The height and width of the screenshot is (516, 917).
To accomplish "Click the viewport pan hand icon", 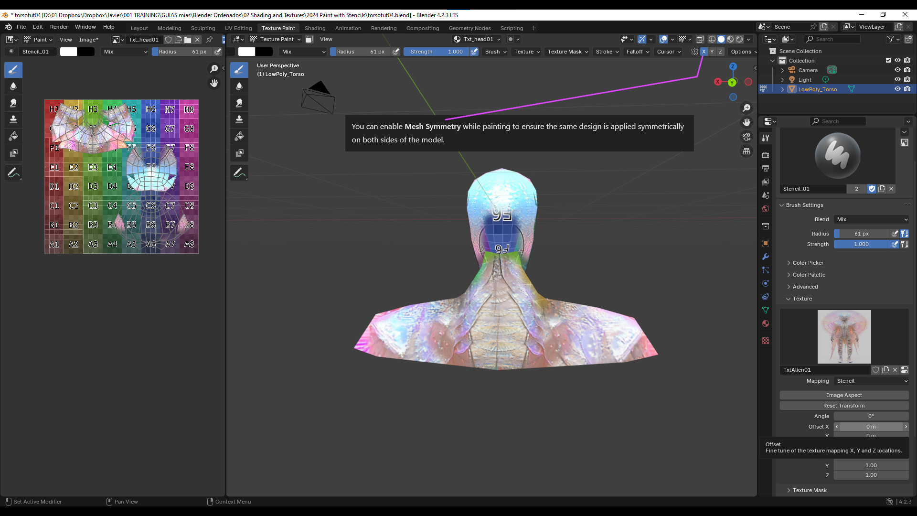I will (x=746, y=122).
